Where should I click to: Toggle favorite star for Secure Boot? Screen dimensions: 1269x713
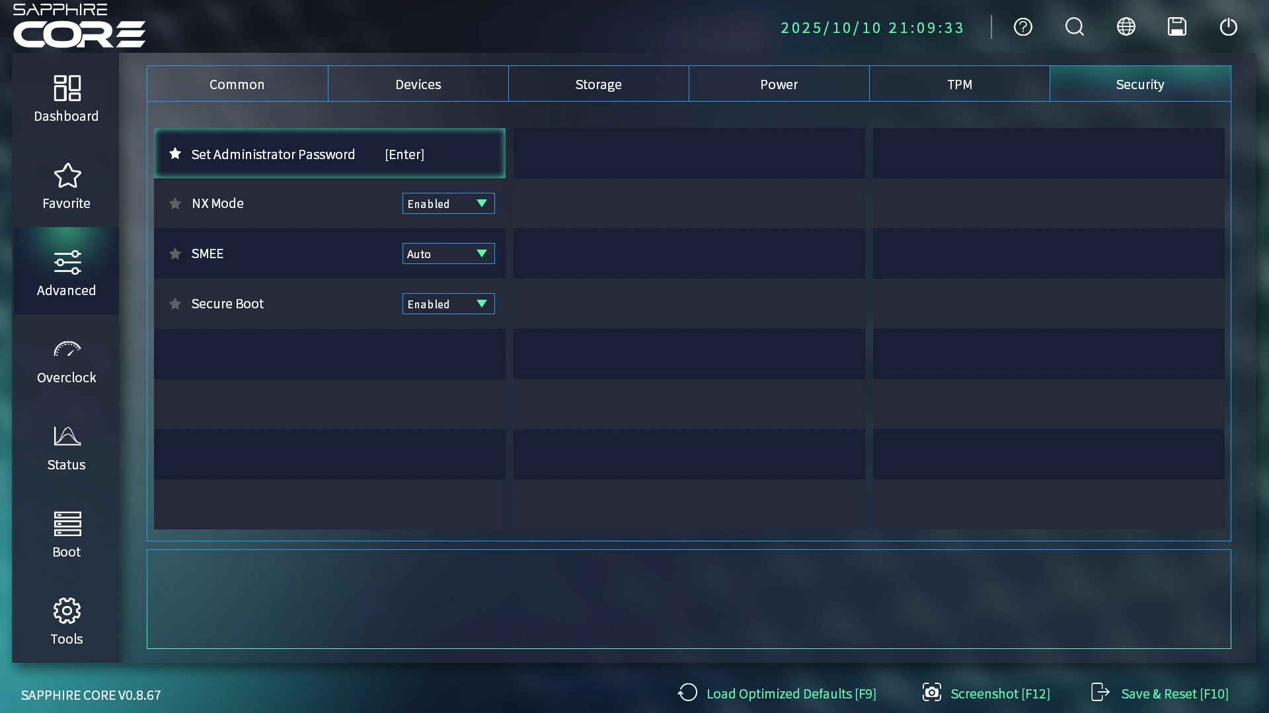(175, 304)
